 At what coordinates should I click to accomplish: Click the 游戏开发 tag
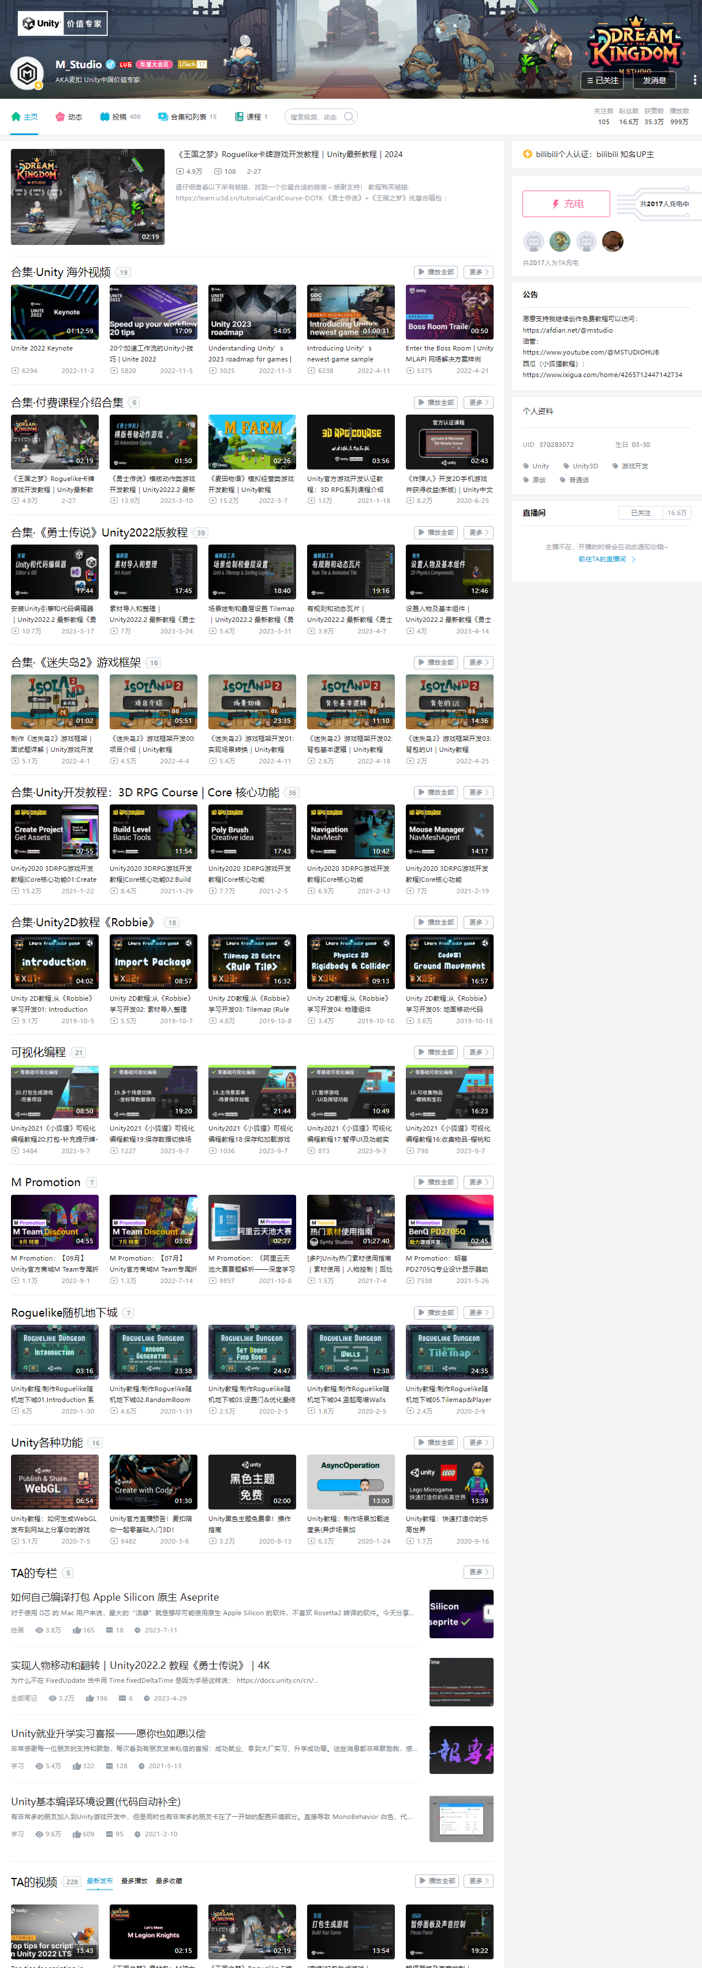(630, 465)
